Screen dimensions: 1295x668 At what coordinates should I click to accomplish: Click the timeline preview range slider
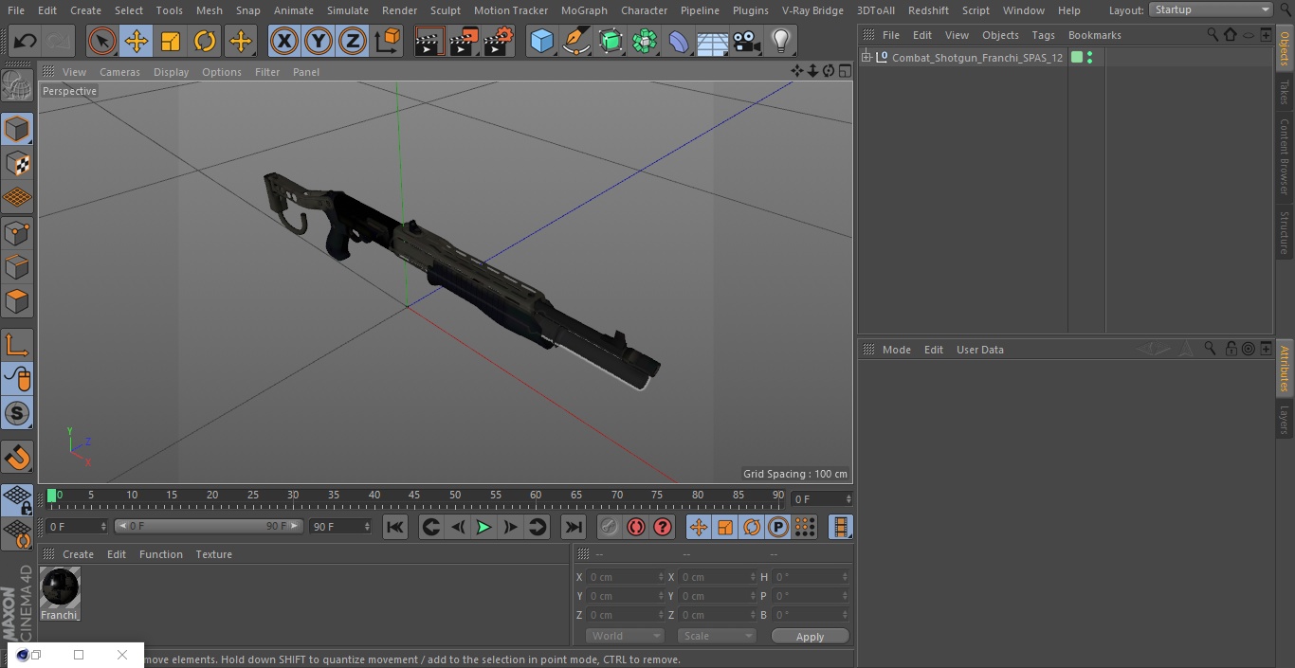pyautogui.click(x=209, y=526)
